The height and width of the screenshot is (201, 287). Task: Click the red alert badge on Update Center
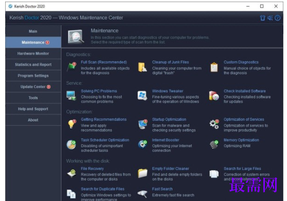(48, 87)
